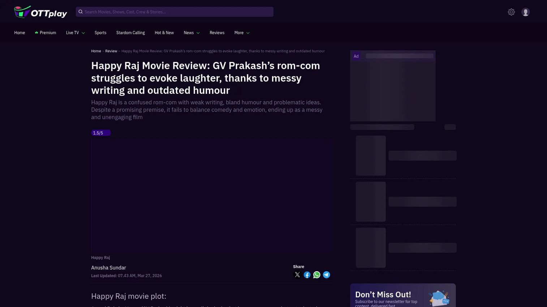Click the OTTplay logo

coord(40,12)
